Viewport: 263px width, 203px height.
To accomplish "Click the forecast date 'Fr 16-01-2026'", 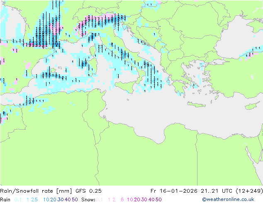I will pos(173,191).
